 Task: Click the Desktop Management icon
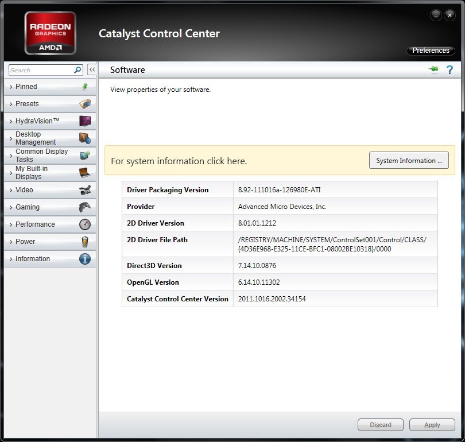tap(85, 138)
